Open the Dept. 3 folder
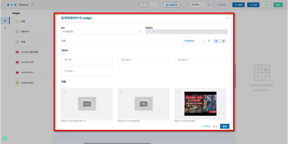 click(143, 60)
